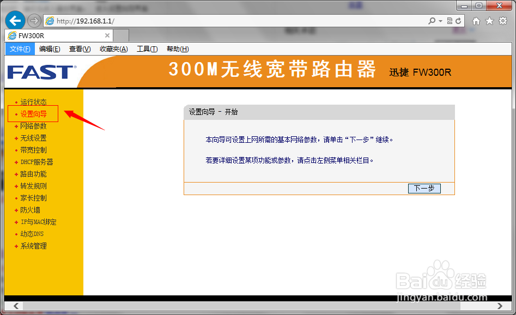This screenshot has height=315, width=516.
Task: Click the Internet Explorer page icon in address bar
Action: click(50, 21)
